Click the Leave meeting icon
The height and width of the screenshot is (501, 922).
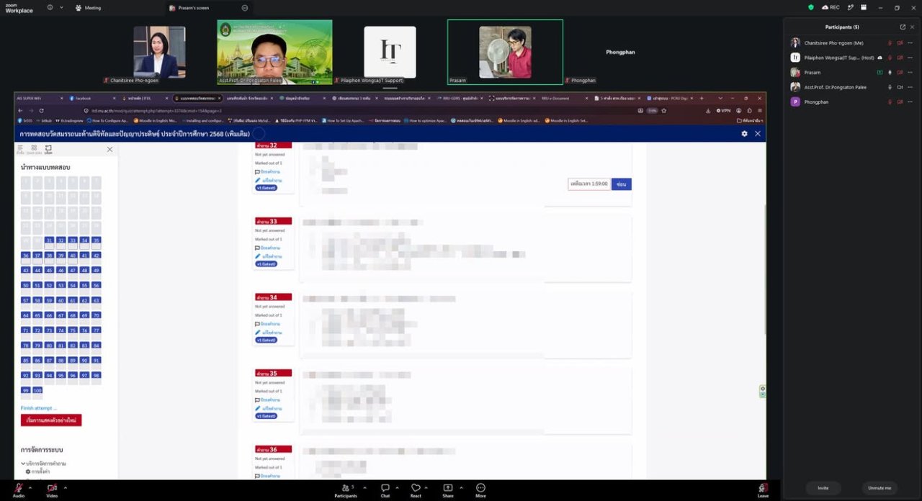[763, 489]
